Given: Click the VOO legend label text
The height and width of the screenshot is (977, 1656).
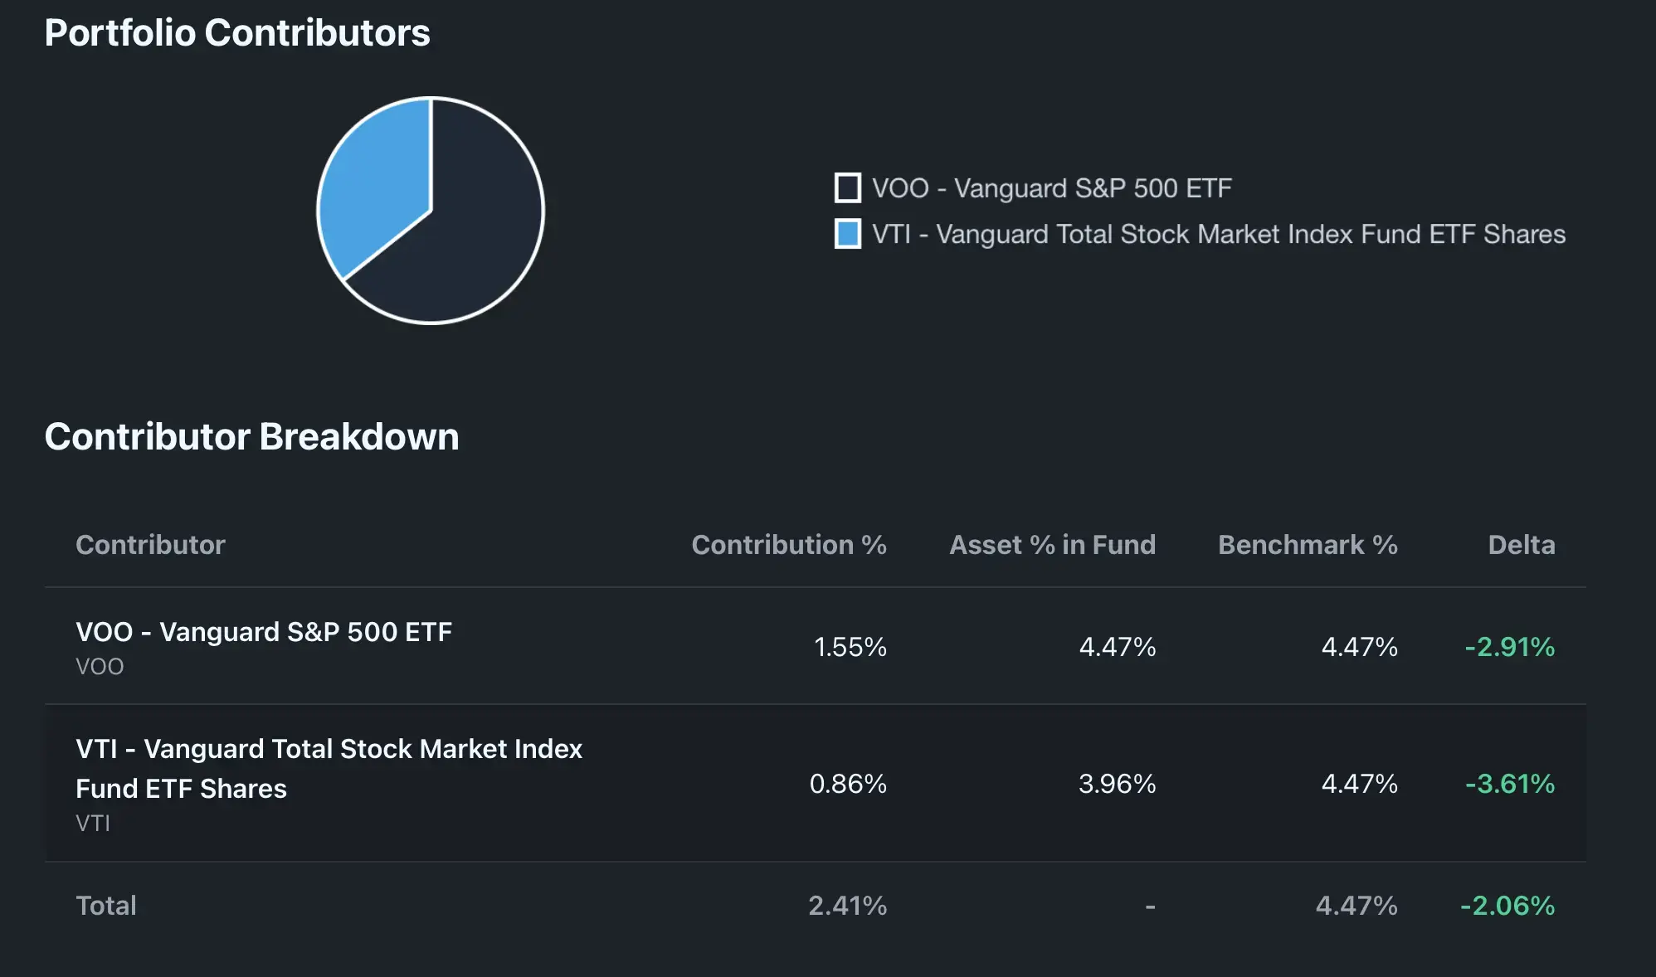Looking at the screenshot, I should tap(1051, 188).
